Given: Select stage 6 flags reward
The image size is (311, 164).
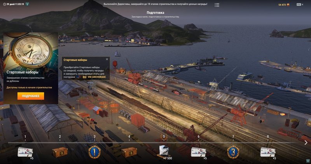Looking at the screenshot, I should pos(199,152).
